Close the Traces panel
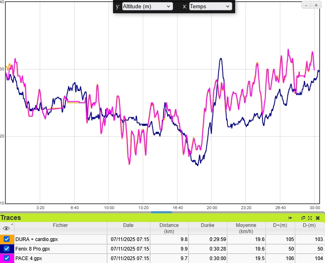The image size is (325, 263). (x=318, y=218)
